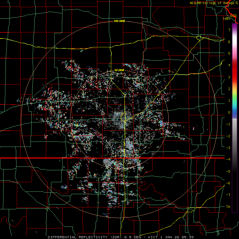This screenshot has height=239, width=239.
Task: Click the "[dB]" unit label above the color bar
Action: 227,19
